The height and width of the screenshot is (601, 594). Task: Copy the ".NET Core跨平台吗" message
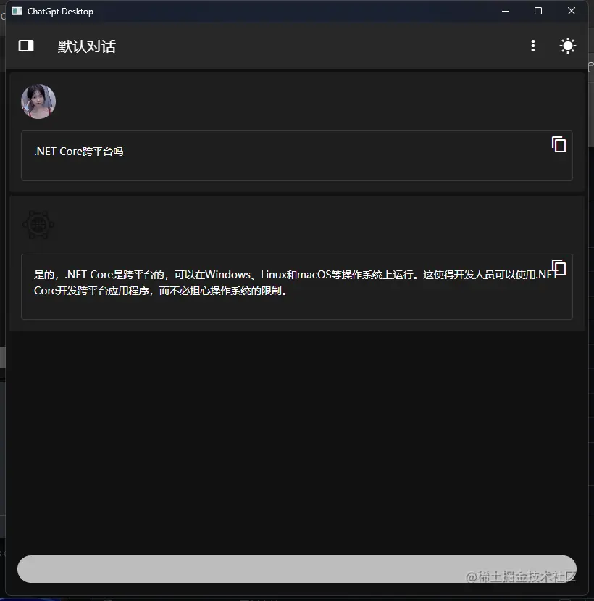559,144
